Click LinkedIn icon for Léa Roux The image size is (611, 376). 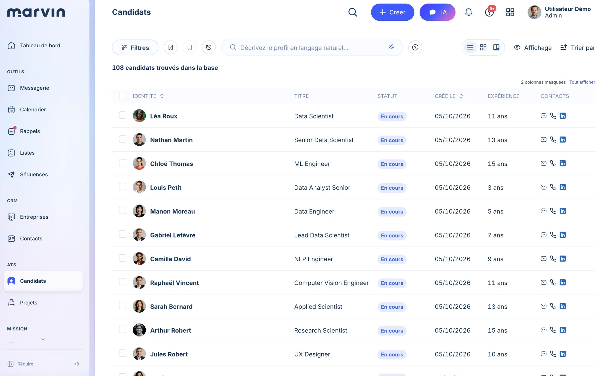click(563, 116)
